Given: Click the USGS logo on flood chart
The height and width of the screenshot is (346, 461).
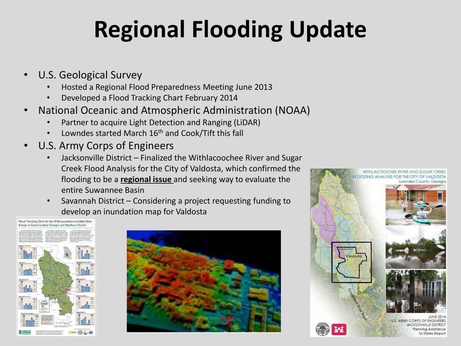Looking at the screenshot, I should (25, 332).
